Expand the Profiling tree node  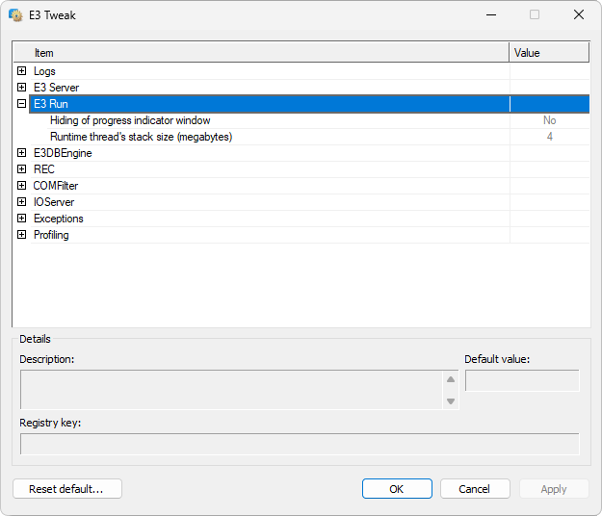[21, 235]
